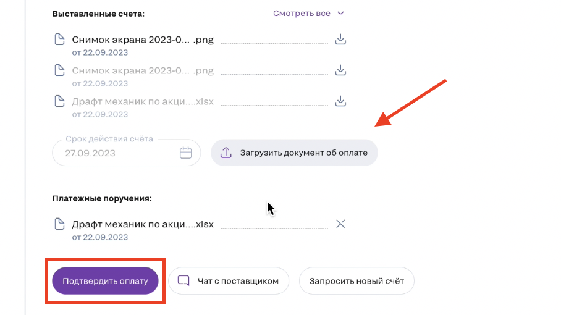Download the first Снимок экрана png invoice
561x315 pixels.
coord(340,39)
